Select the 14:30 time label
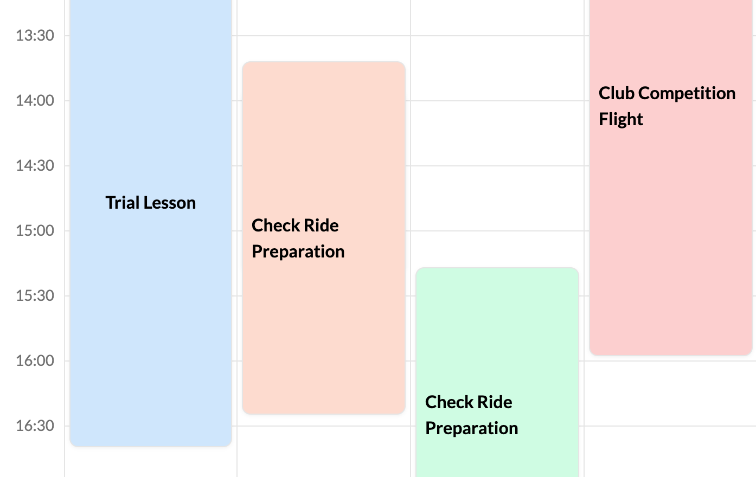This screenshot has width=756, height=477. point(35,166)
